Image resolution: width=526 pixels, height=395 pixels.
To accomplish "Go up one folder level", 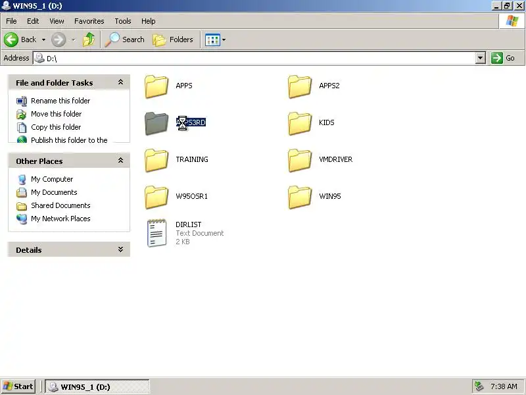I will [x=89, y=39].
